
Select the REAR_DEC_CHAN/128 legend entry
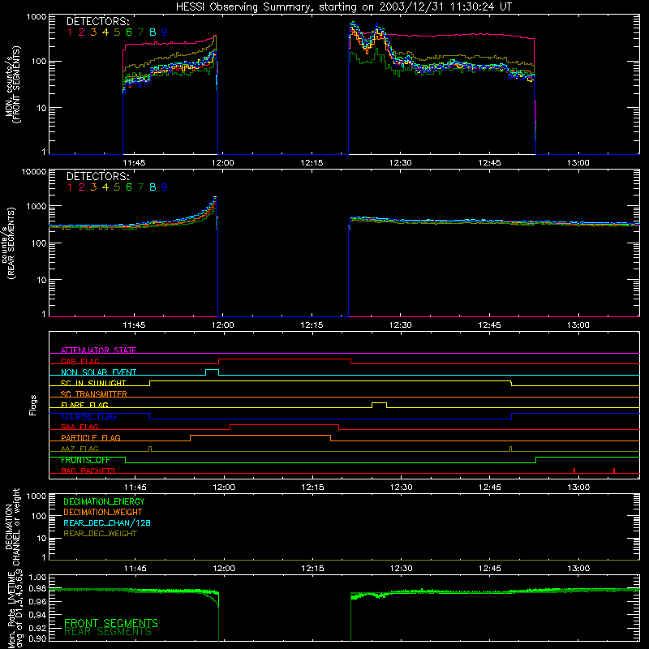click(107, 523)
